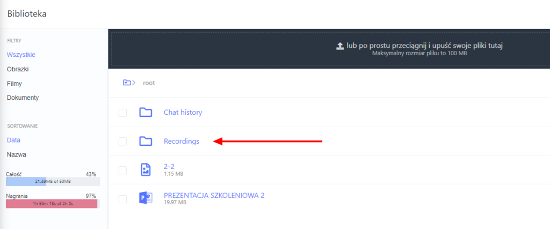Open PREZENTACJA SZKOLENIOWA 2 file link
Screen dimensions: 550x229
214,195
